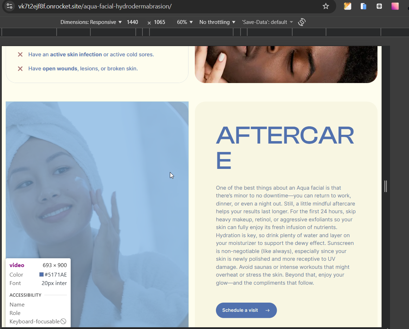409x329 pixels.
Task: Bookmark this page with the star icon
Action: click(x=326, y=6)
